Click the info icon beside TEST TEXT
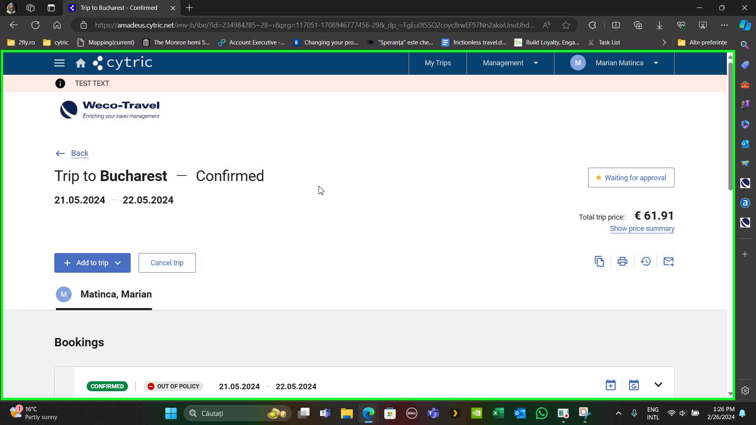This screenshot has width=756, height=425. [x=60, y=83]
